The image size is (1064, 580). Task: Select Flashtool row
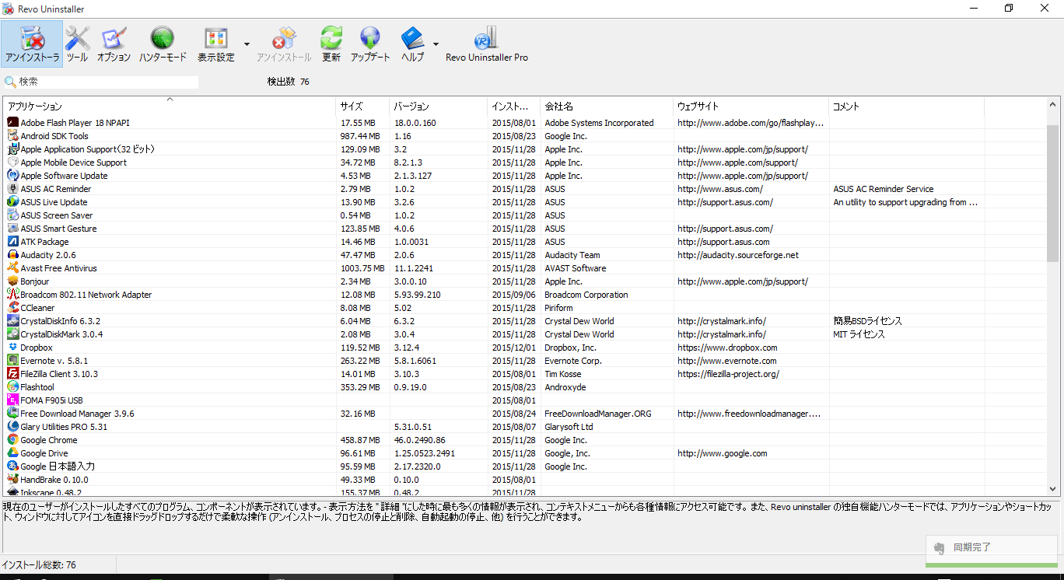click(525, 387)
